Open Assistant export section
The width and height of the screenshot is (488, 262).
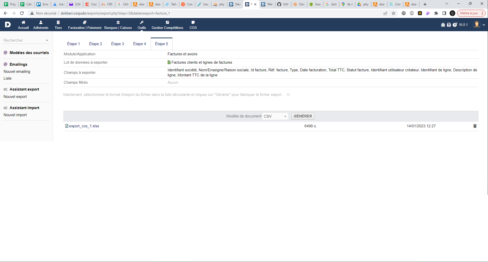point(24,89)
